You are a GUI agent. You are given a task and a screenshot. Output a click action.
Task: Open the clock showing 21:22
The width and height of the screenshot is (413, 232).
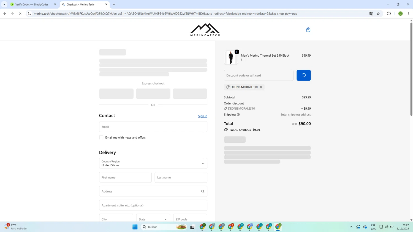click(403, 227)
